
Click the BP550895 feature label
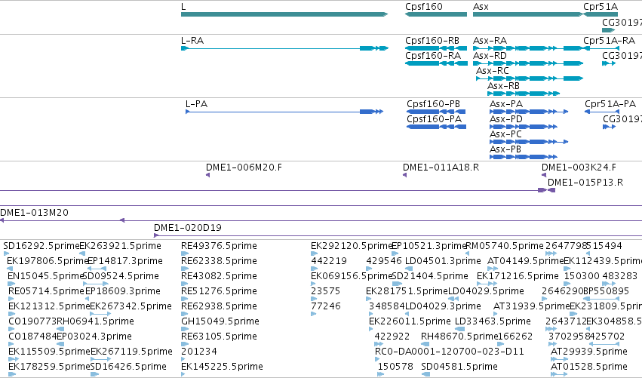606,291
